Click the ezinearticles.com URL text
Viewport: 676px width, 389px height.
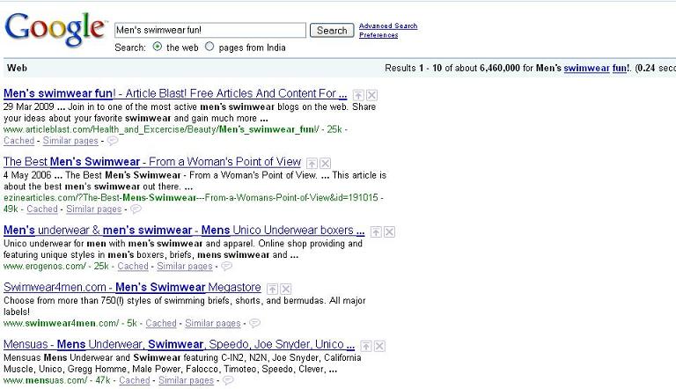click(191, 197)
